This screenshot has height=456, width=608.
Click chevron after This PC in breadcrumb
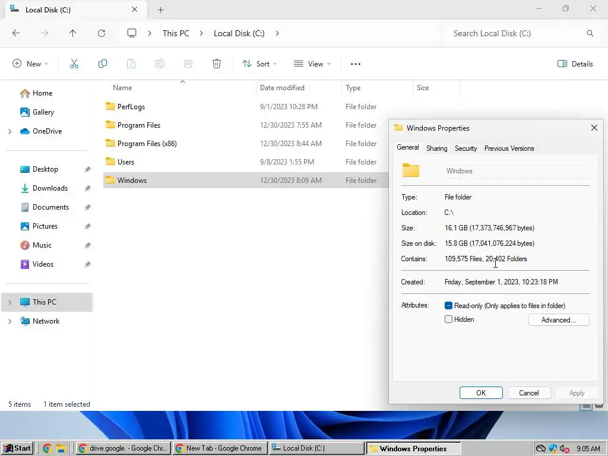[201, 33]
